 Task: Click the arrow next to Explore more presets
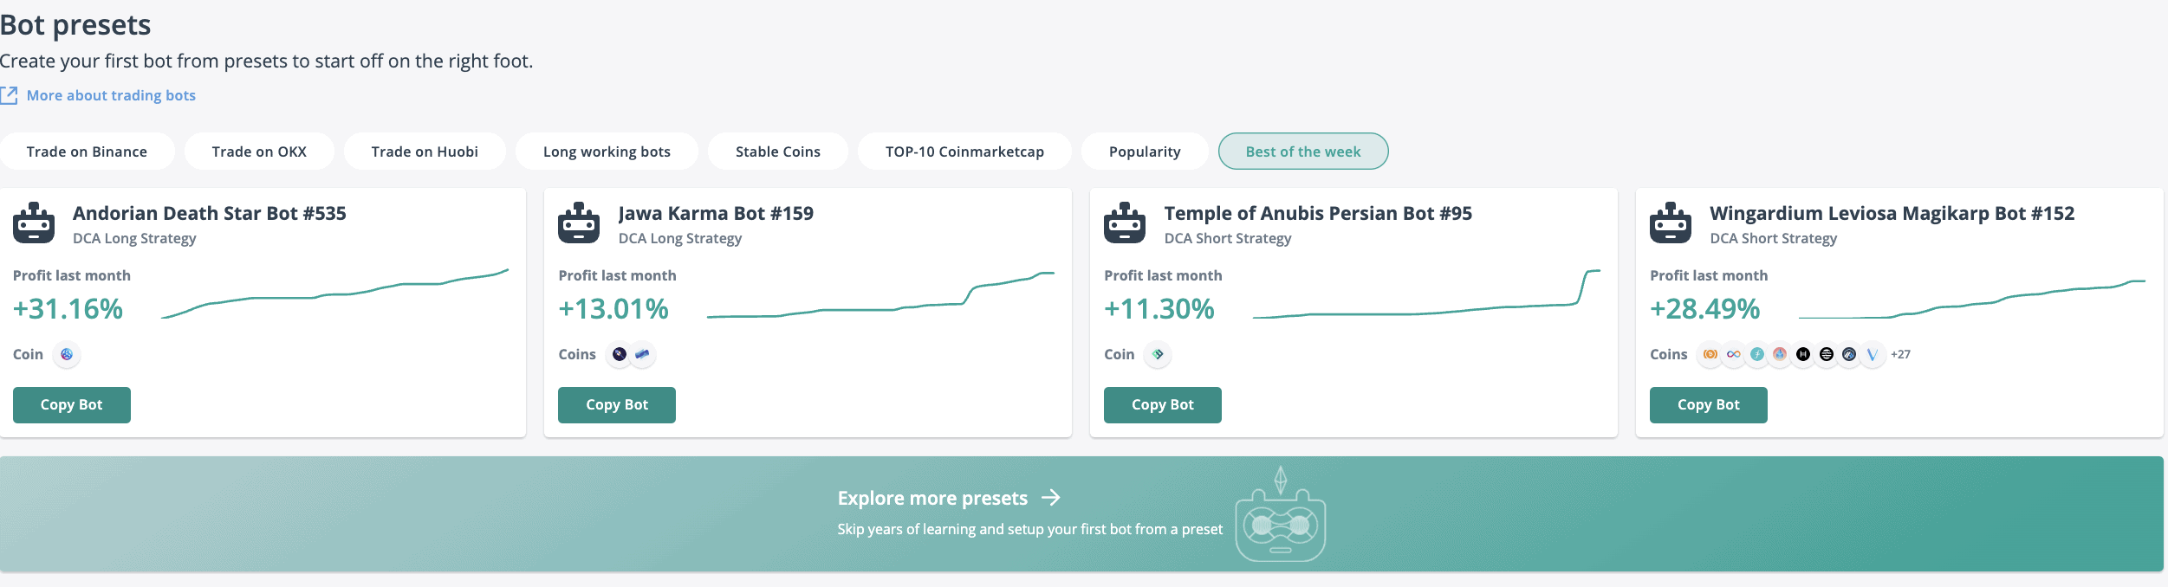1051,498
